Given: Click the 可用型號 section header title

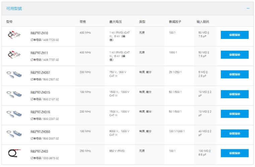Looking at the screenshot, I should click(x=14, y=8).
